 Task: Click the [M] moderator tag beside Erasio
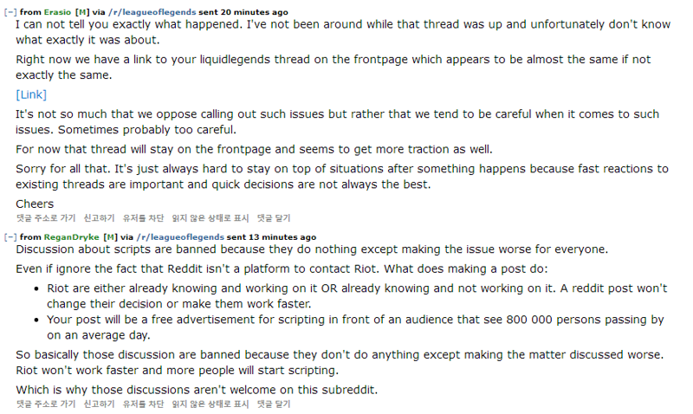point(82,12)
